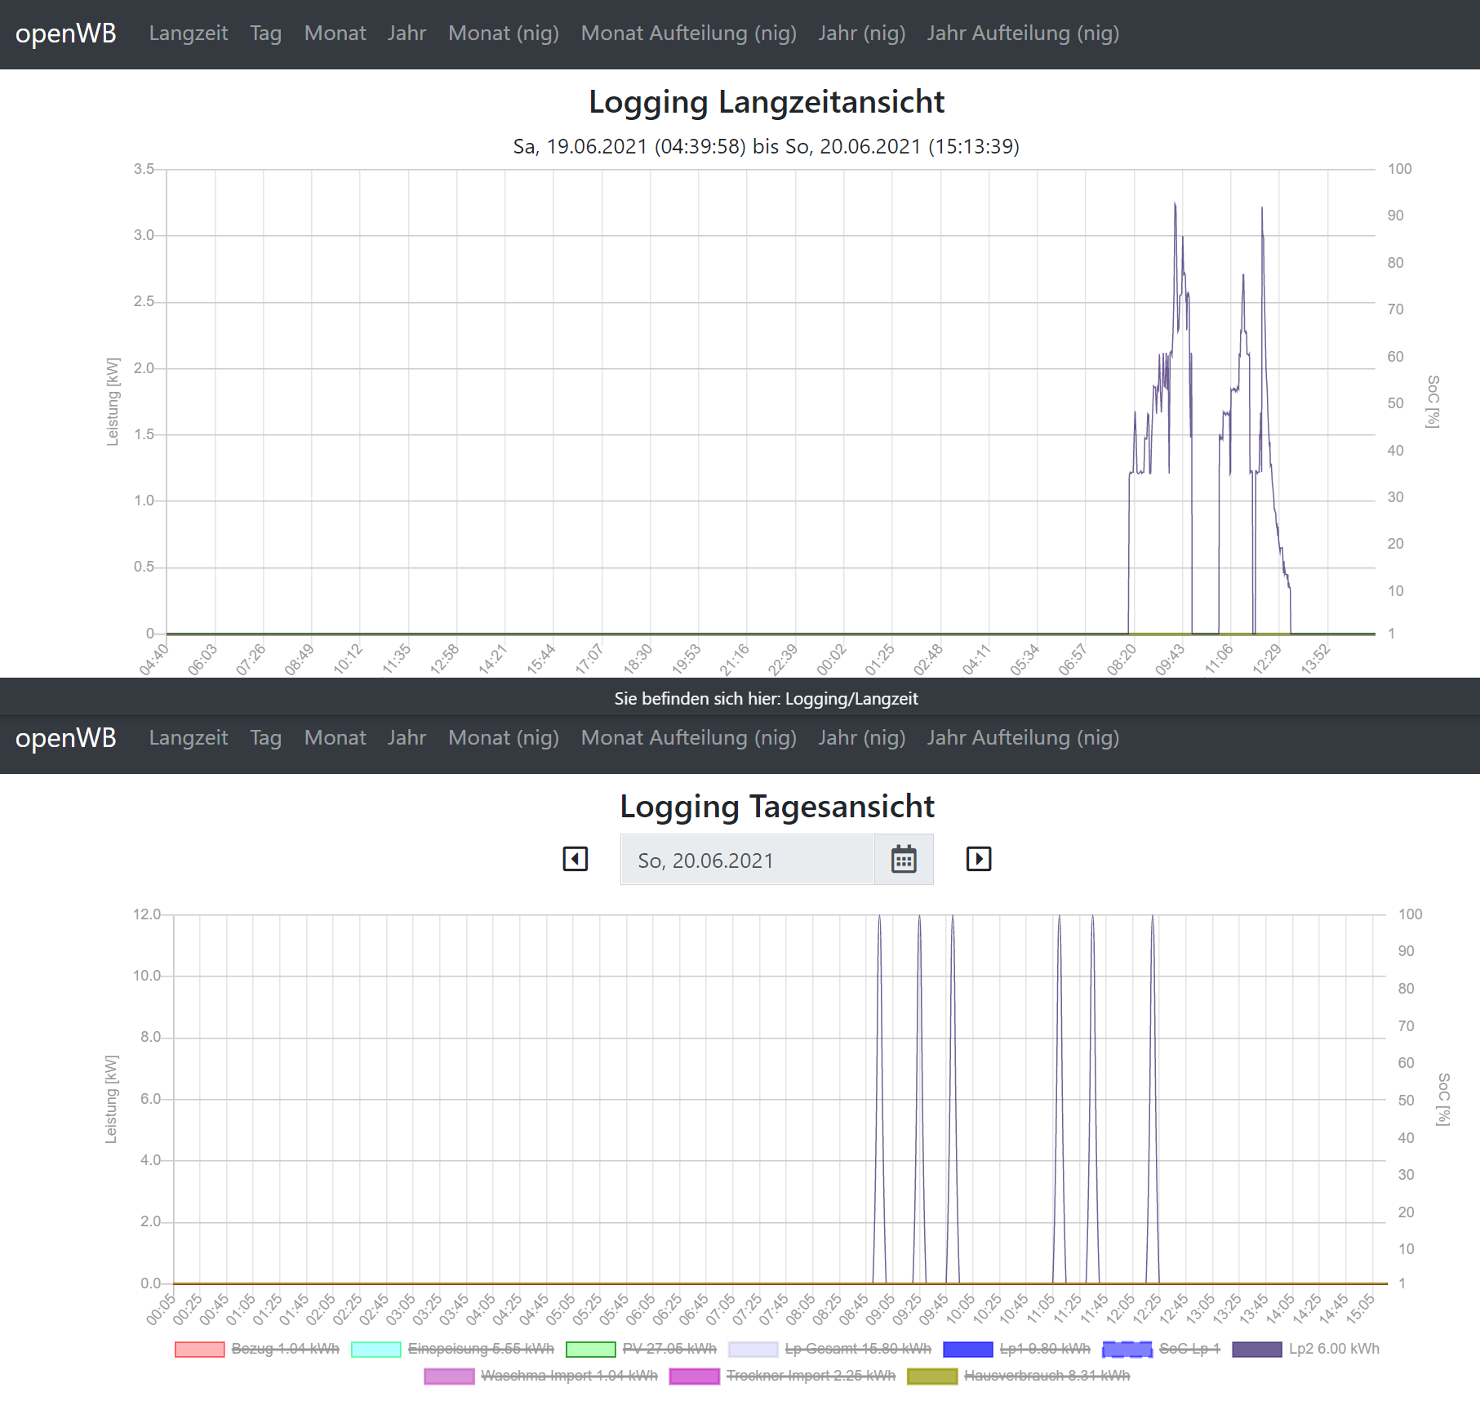This screenshot has height=1410, width=1480.
Task: Show PV 27.05 kWh dataset label
Action: click(669, 1350)
